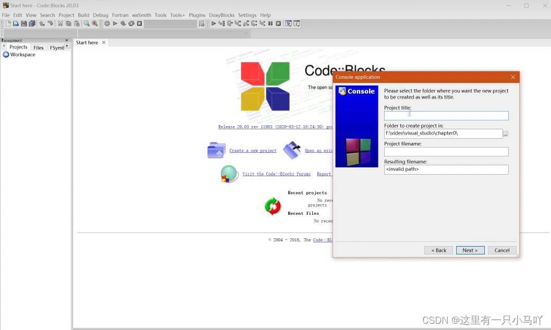Click the Break debugger pause icon
This screenshot has height=330, width=551.
pyautogui.click(x=270, y=23)
